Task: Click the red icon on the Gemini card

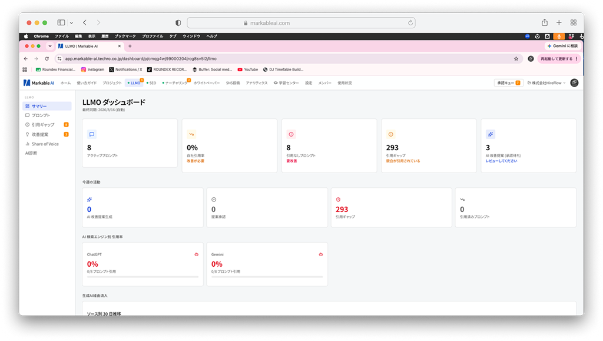Action: click(x=321, y=254)
